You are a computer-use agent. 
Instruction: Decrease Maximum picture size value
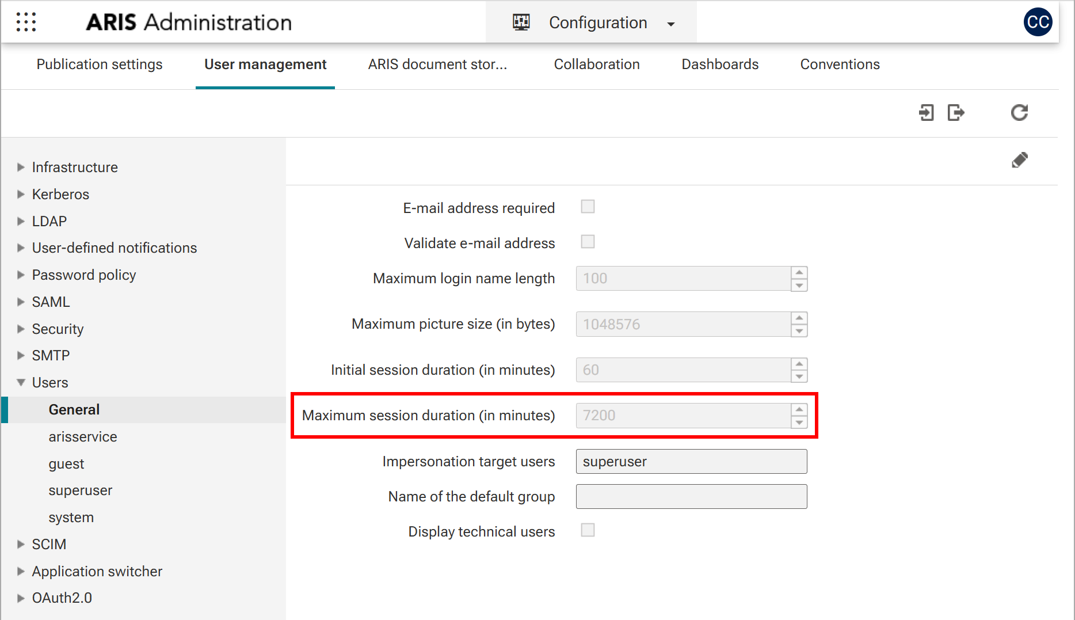(x=799, y=331)
